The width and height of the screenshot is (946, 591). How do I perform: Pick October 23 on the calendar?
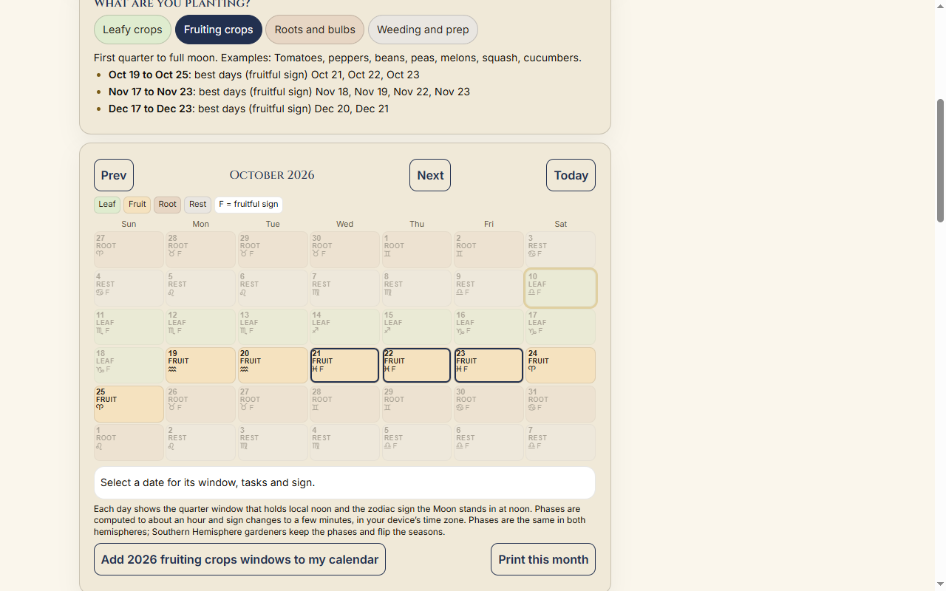coord(489,366)
